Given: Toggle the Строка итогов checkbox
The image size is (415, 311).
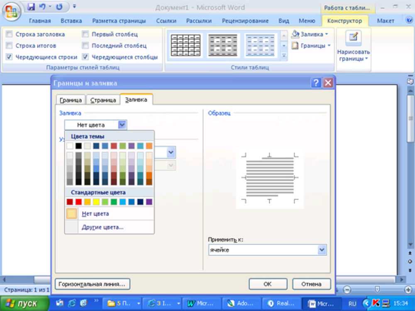Looking at the screenshot, I should tap(9, 46).
